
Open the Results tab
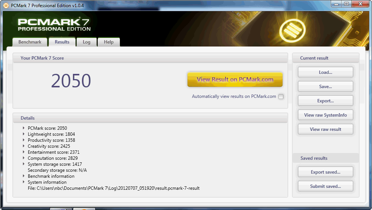click(62, 42)
